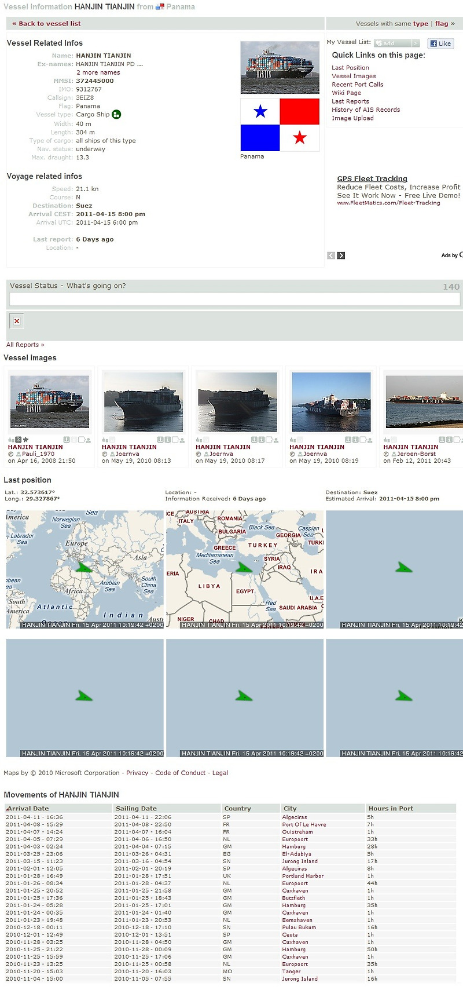Click ship marker on Mediterranean map
The image size is (463, 990).
tap(244, 567)
